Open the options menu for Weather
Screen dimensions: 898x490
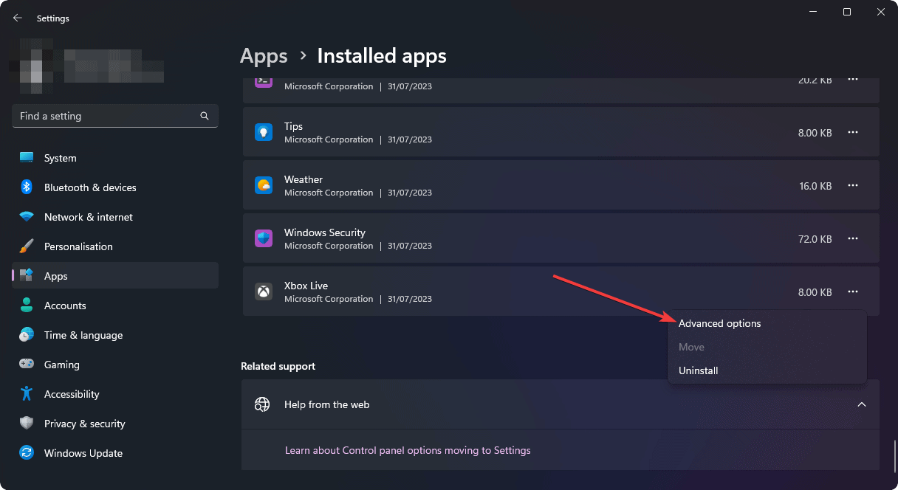pos(853,185)
